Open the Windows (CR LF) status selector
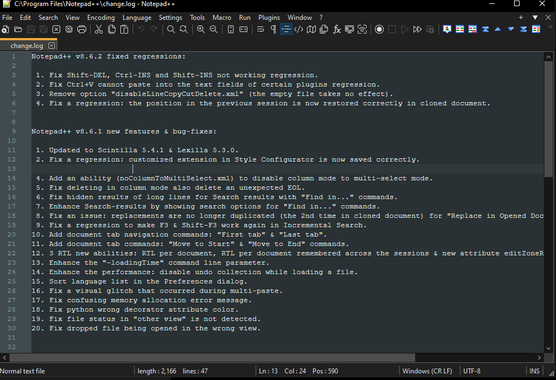This screenshot has width=556, height=380. [x=428, y=371]
